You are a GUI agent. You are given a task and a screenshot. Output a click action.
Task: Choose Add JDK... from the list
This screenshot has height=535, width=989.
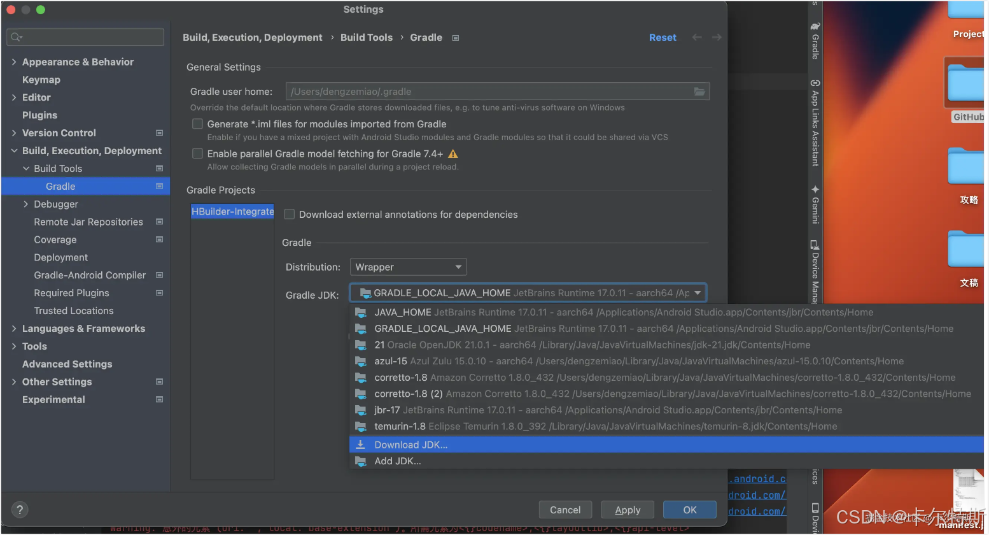(x=666, y=461)
